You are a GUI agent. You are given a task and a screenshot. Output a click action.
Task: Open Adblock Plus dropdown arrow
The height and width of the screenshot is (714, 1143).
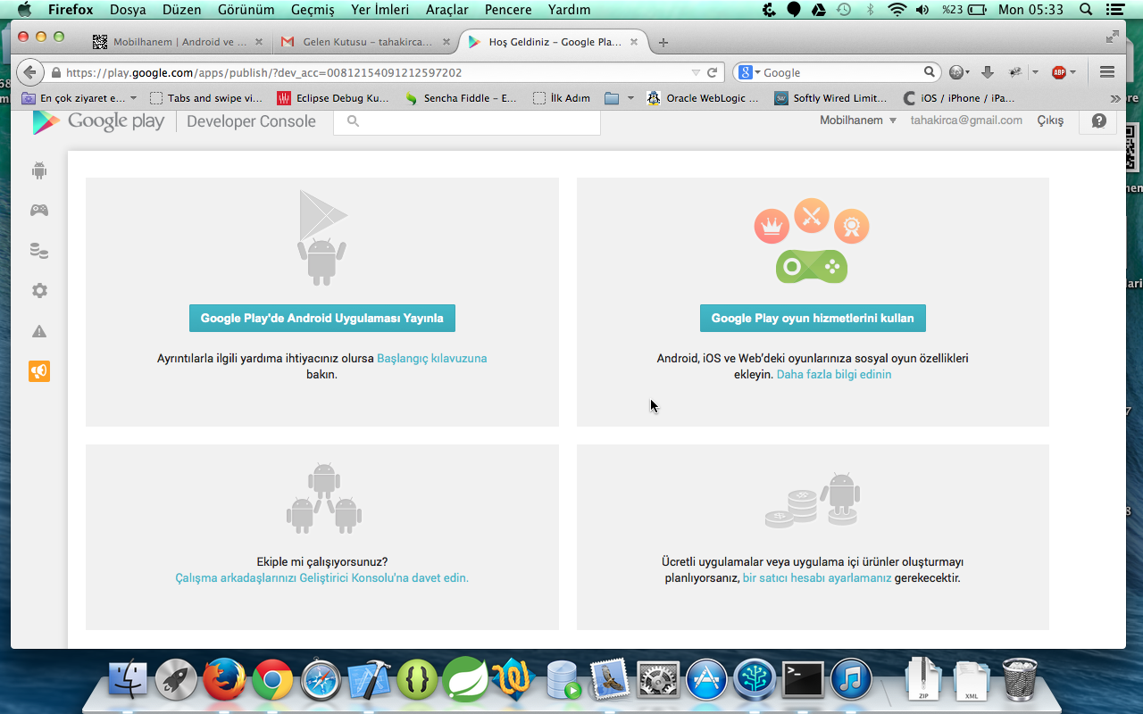(1072, 72)
